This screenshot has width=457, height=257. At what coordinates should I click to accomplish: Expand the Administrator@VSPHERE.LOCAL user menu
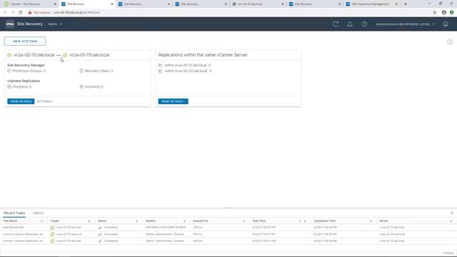(405, 24)
